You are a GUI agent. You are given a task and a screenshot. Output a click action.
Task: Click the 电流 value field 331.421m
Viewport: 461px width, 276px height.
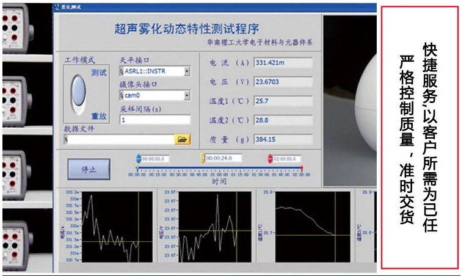283,63
